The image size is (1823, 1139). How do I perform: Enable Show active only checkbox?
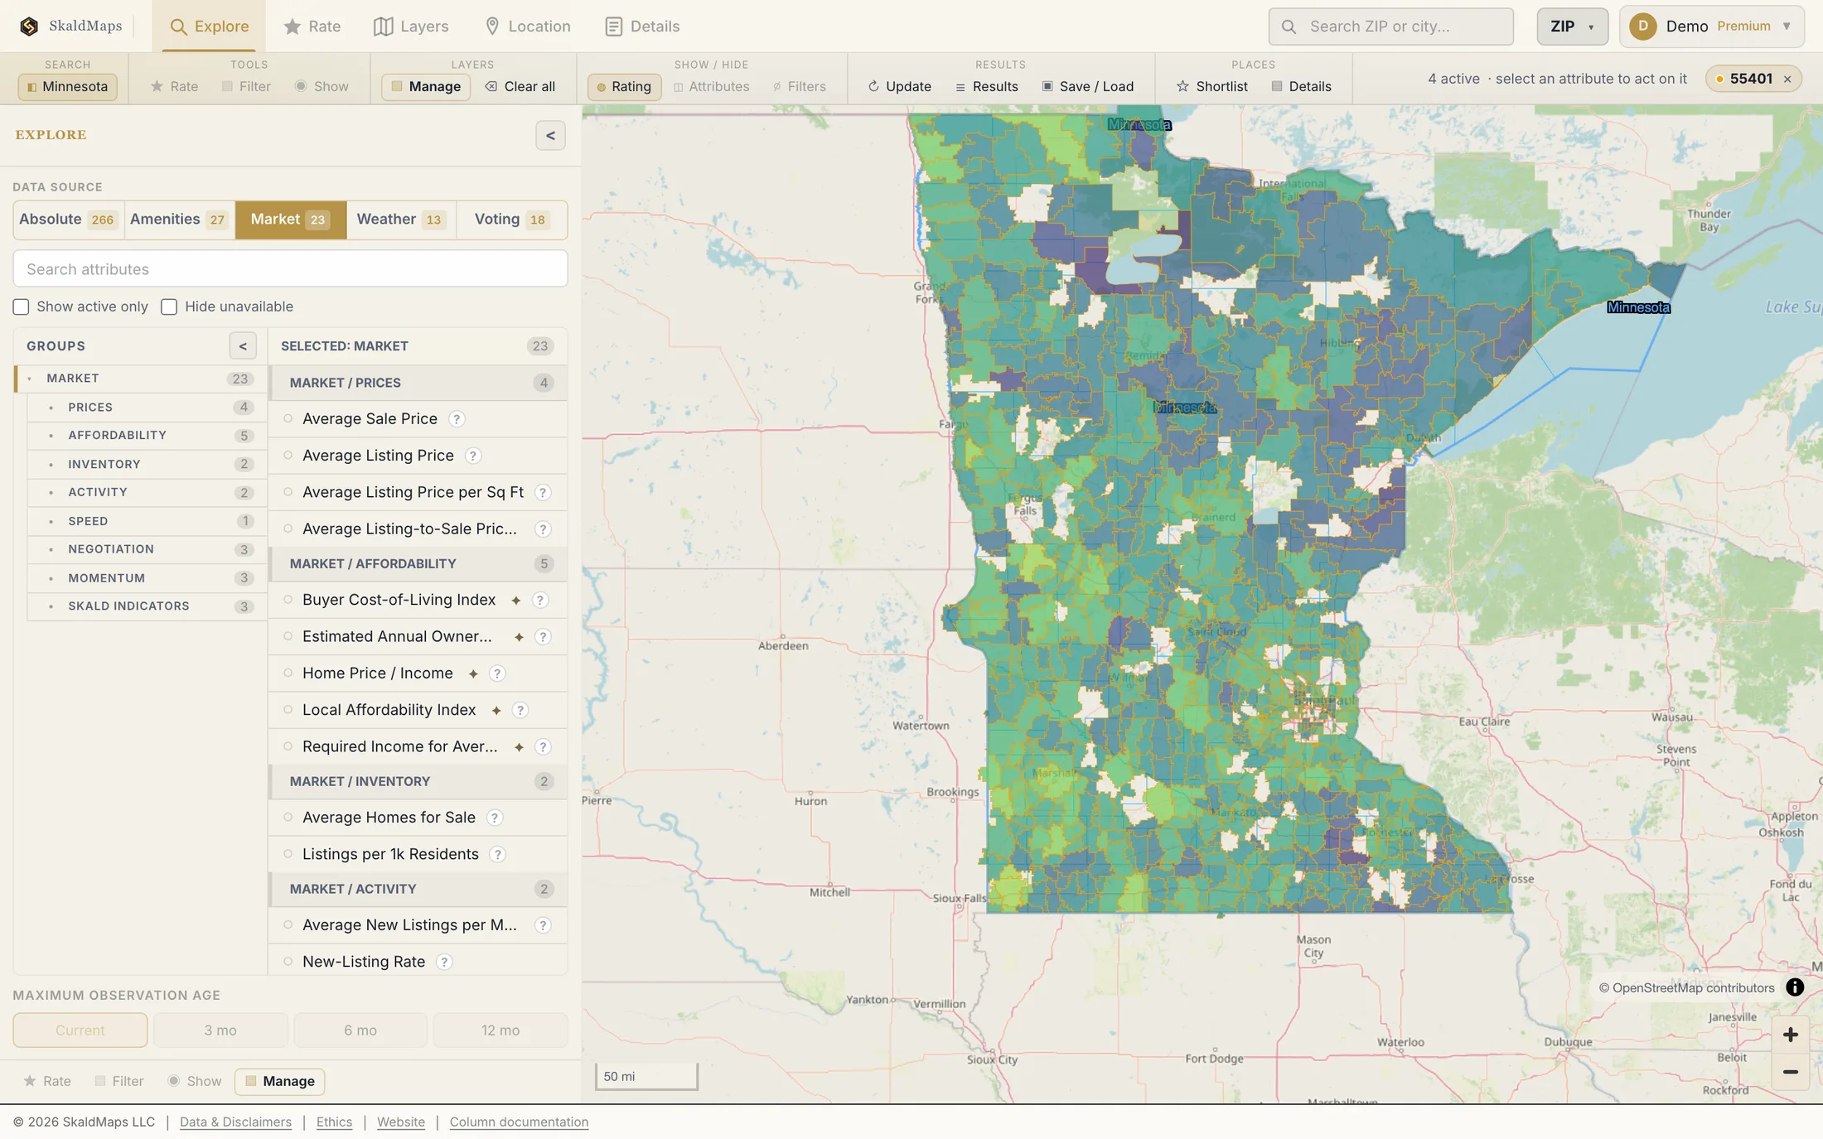coord(22,307)
